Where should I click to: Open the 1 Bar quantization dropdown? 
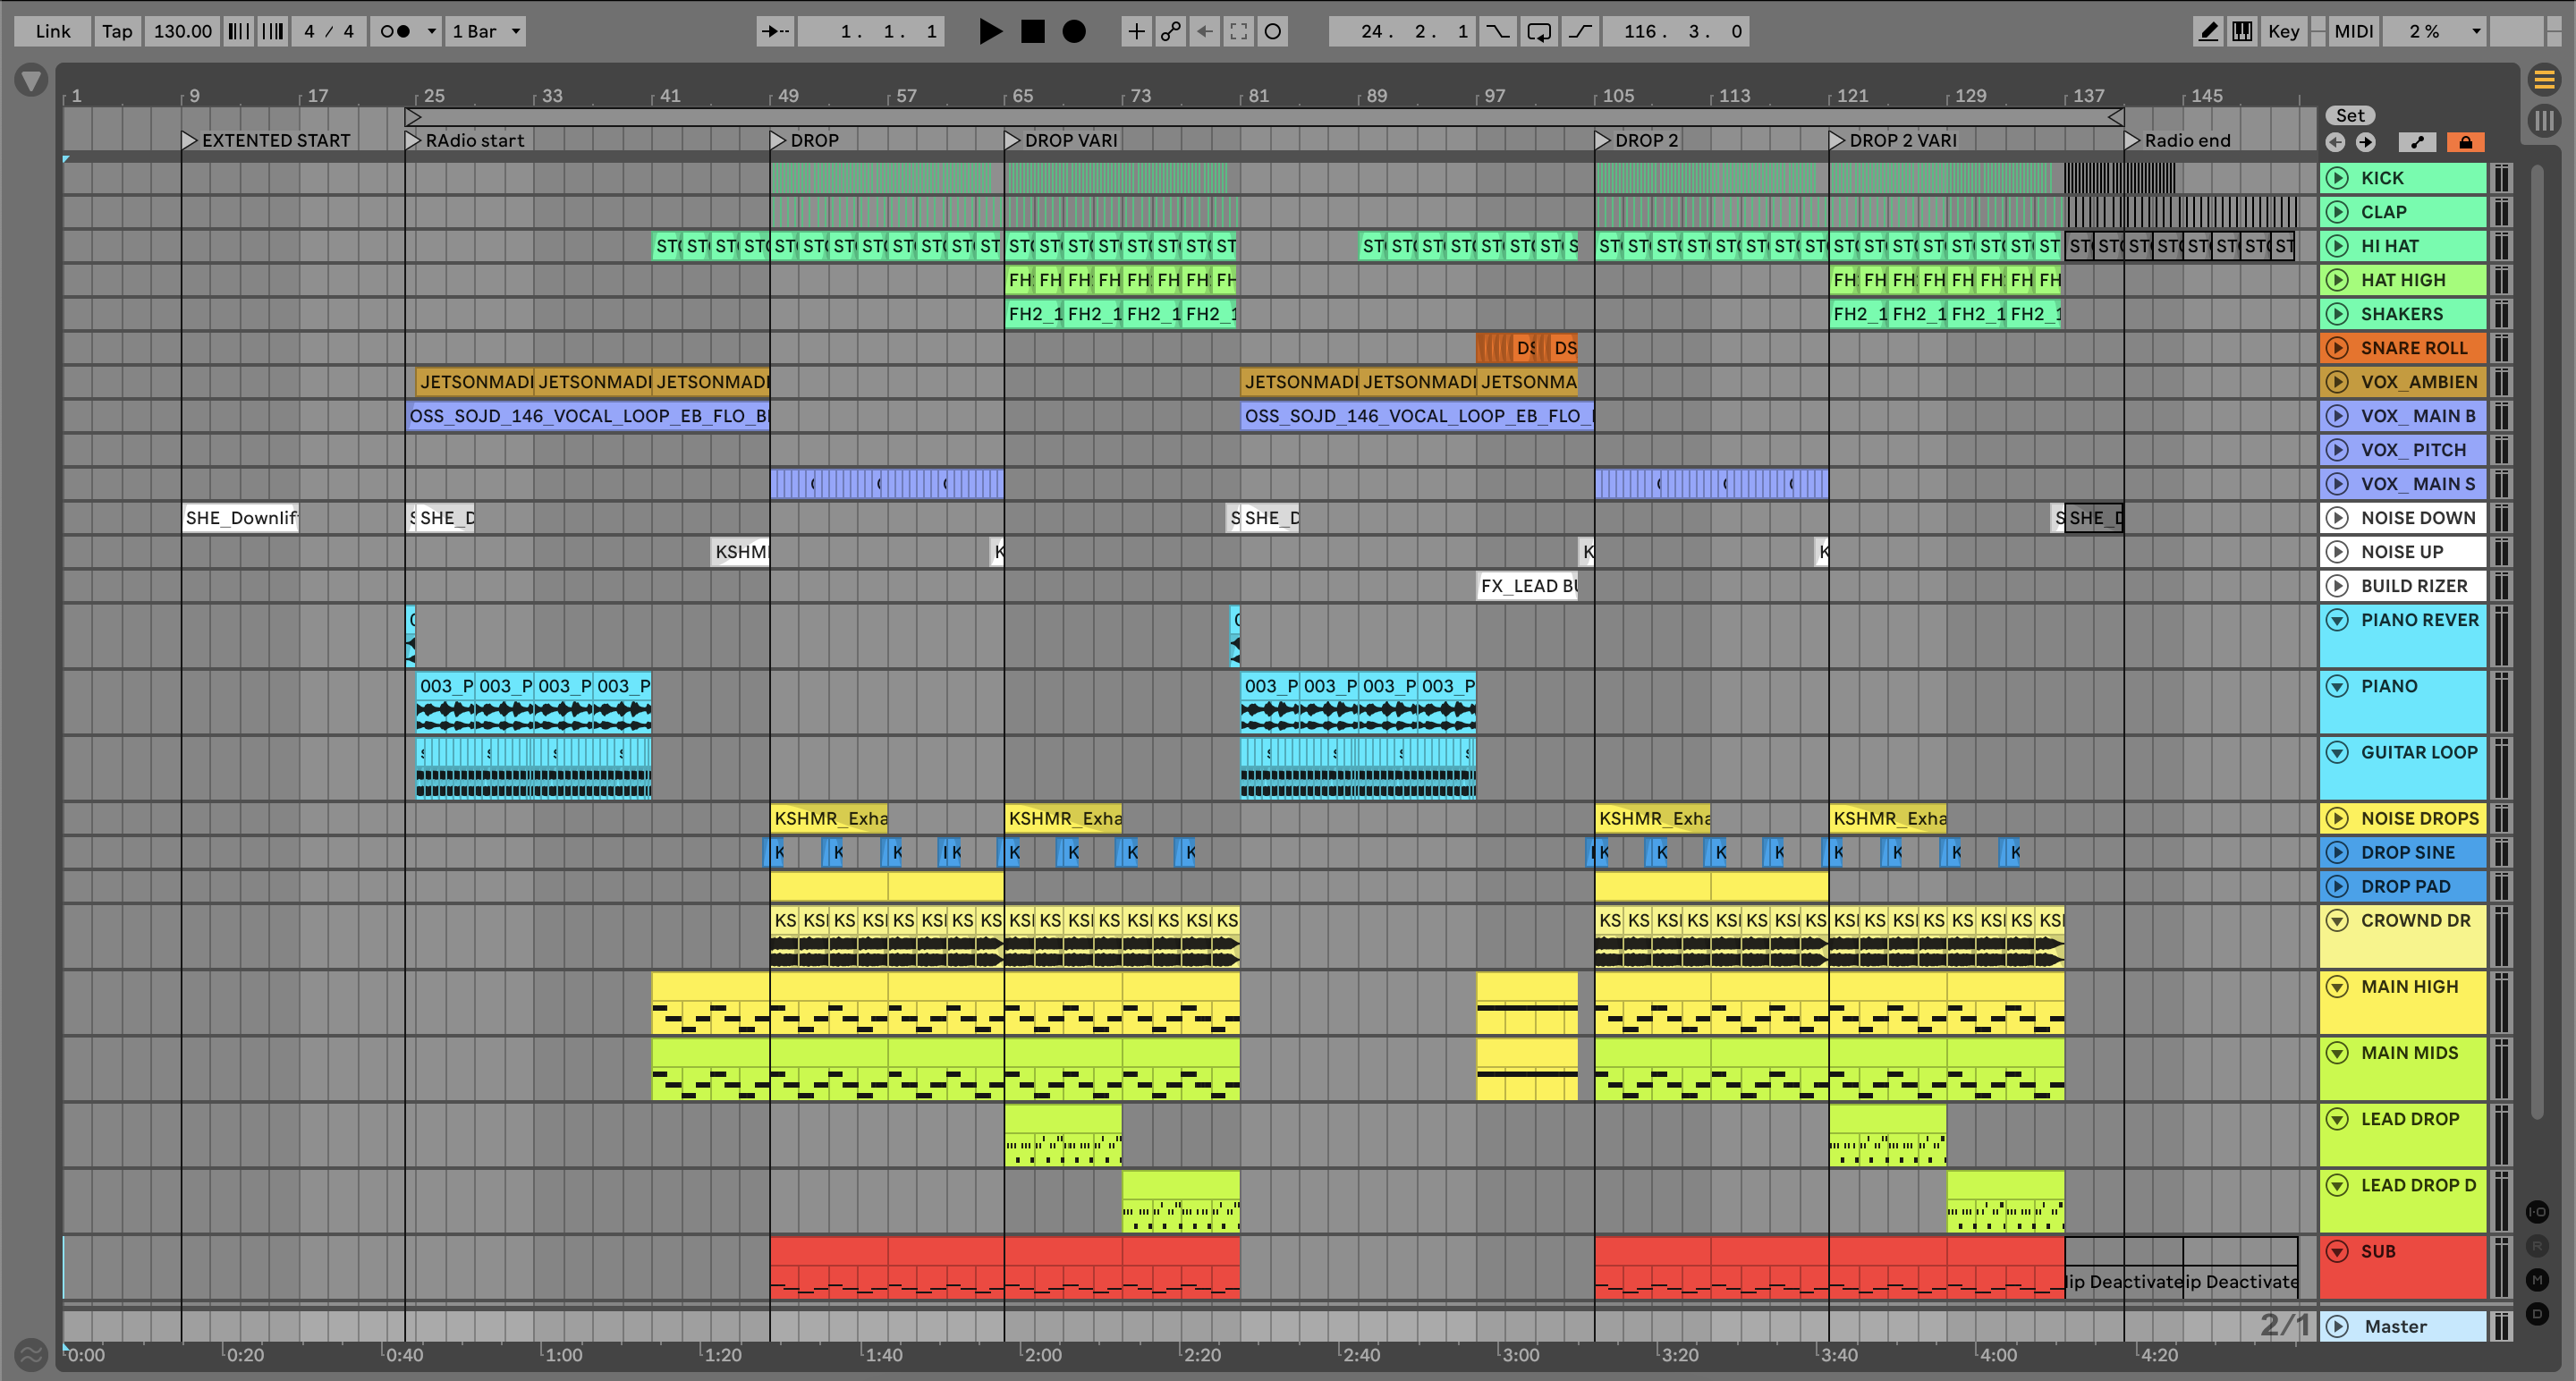click(486, 31)
